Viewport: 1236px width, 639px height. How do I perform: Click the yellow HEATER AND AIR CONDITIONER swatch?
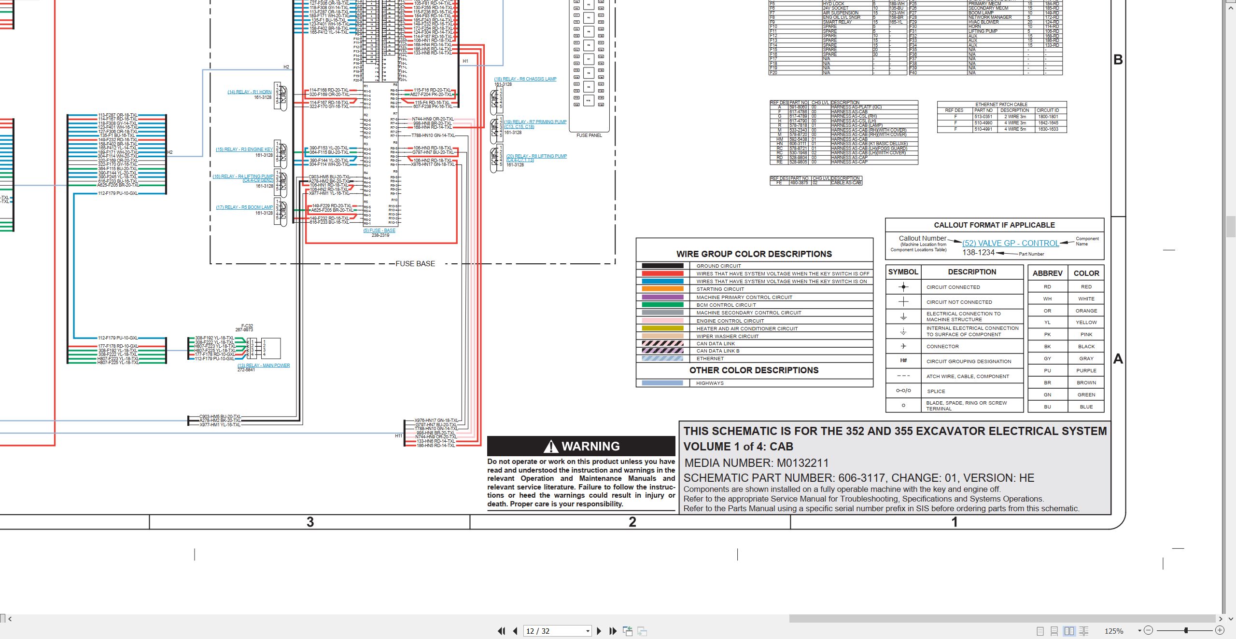pos(662,328)
